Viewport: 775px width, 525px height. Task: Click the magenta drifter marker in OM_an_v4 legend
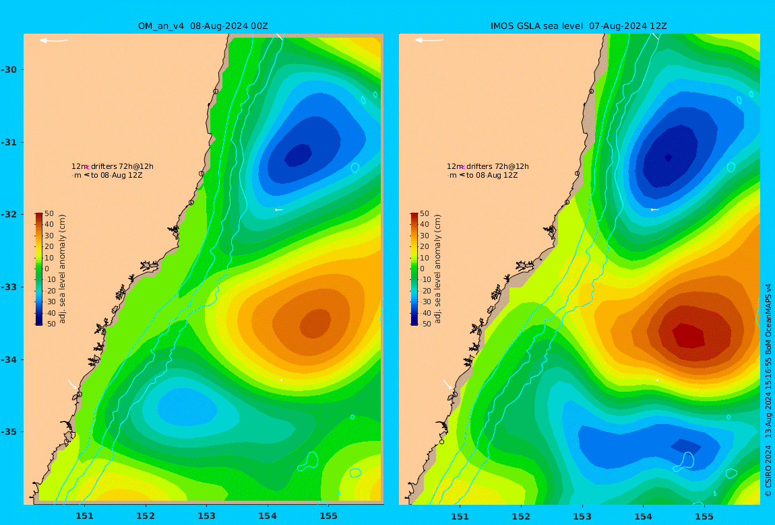tap(86, 168)
